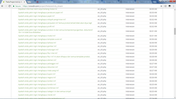The image size is (176, 99).
Task: Reload the current page
Action: point(10,6)
